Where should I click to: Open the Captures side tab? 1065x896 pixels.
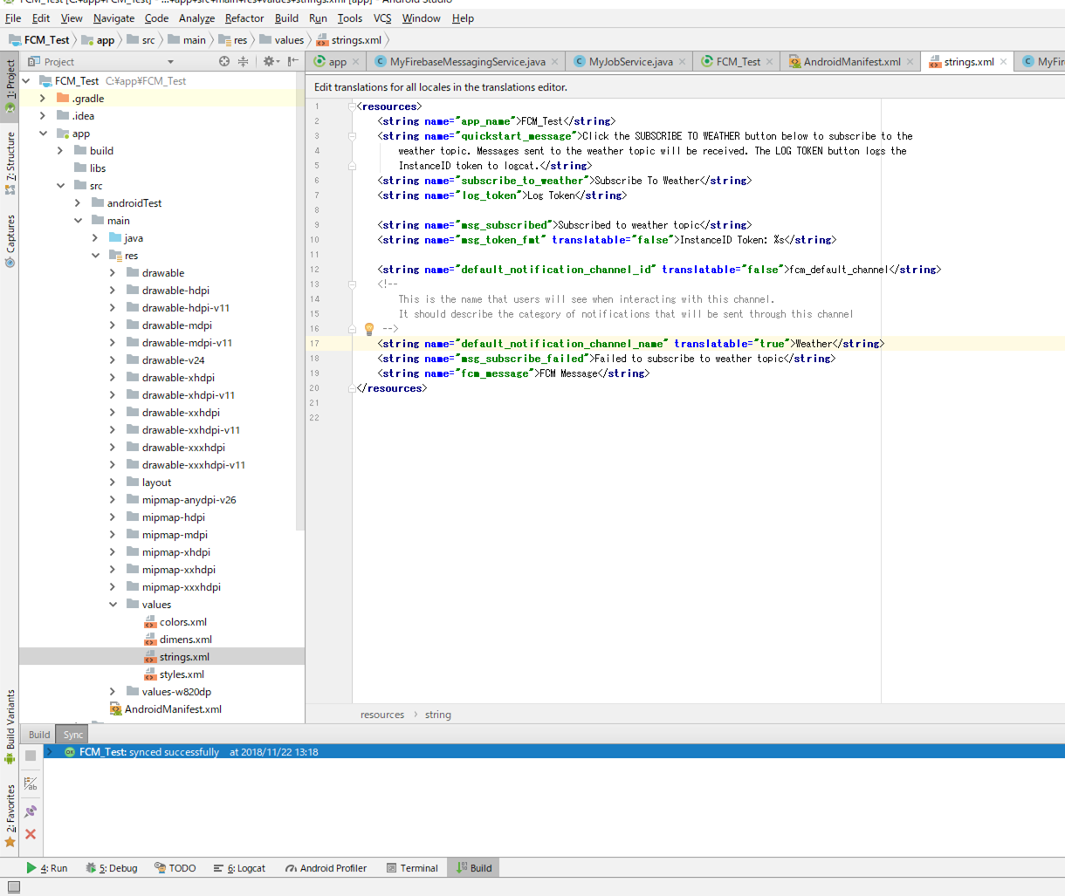[x=10, y=241]
